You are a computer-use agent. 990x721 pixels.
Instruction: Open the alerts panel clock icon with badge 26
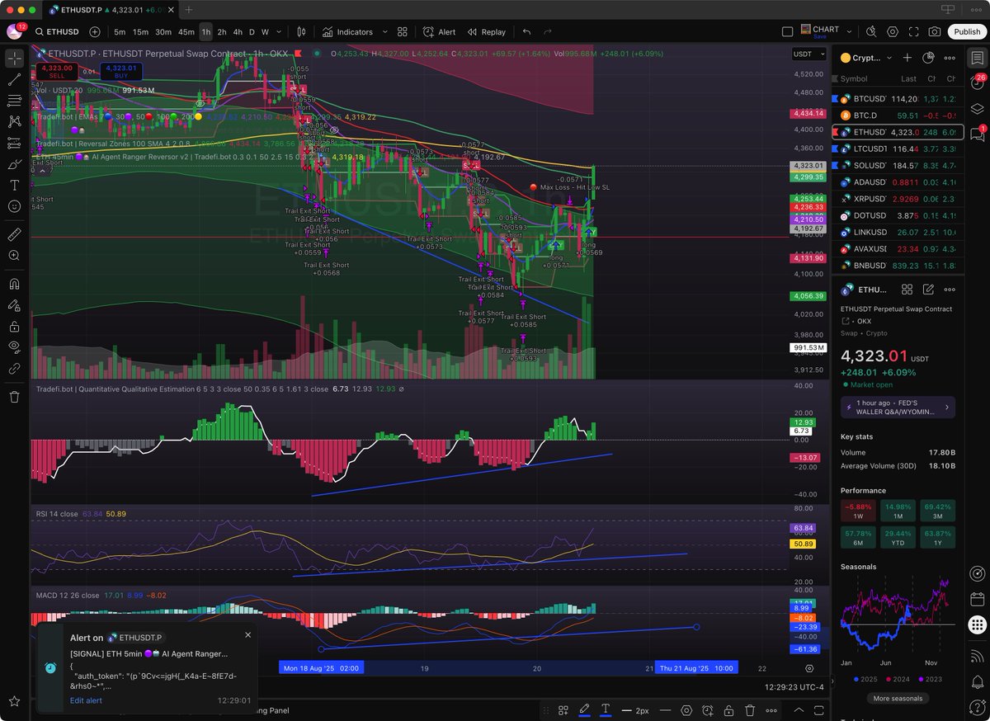(x=977, y=82)
